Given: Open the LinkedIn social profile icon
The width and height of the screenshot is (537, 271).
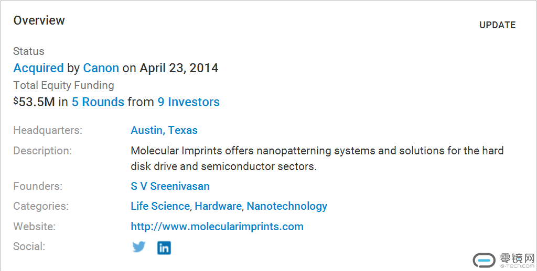Looking at the screenshot, I should (164, 247).
